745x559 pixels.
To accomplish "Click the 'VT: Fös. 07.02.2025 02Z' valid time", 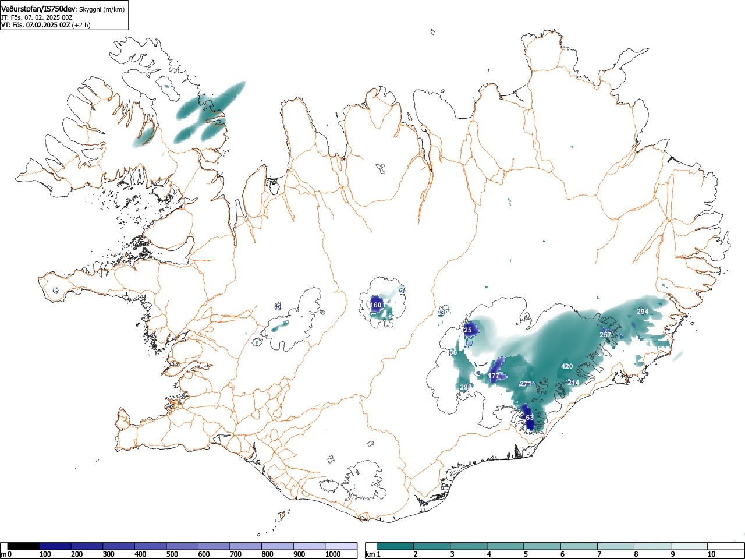I will (36, 25).
